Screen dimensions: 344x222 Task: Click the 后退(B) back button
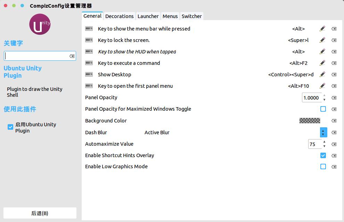tap(40, 213)
